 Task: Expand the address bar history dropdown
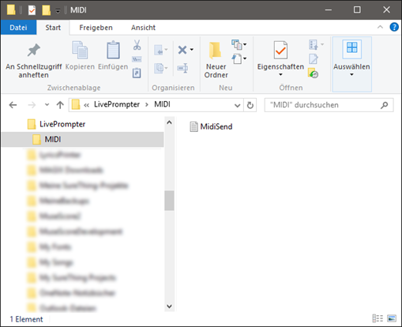tap(237, 105)
